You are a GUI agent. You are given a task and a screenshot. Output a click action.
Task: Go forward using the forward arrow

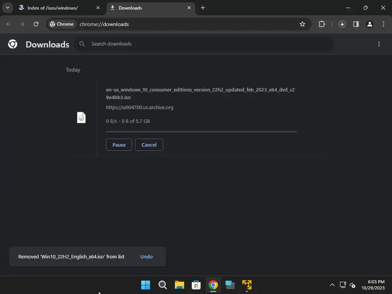point(22,24)
